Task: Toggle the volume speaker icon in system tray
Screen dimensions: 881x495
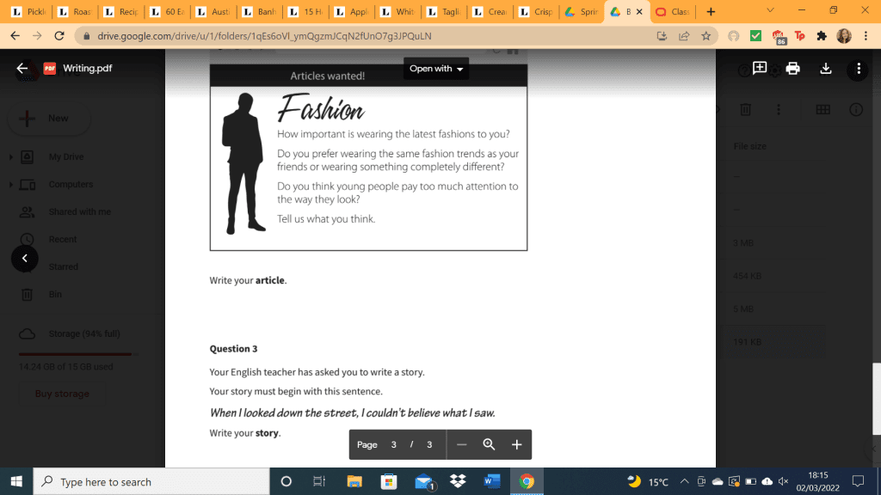Action: pos(783,482)
